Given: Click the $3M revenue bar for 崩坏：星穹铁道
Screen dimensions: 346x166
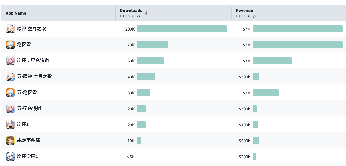Looking at the screenshot, I should (272, 61).
